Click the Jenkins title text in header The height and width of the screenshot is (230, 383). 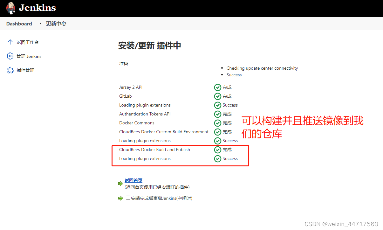pyautogui.click(x=37, y=8)
